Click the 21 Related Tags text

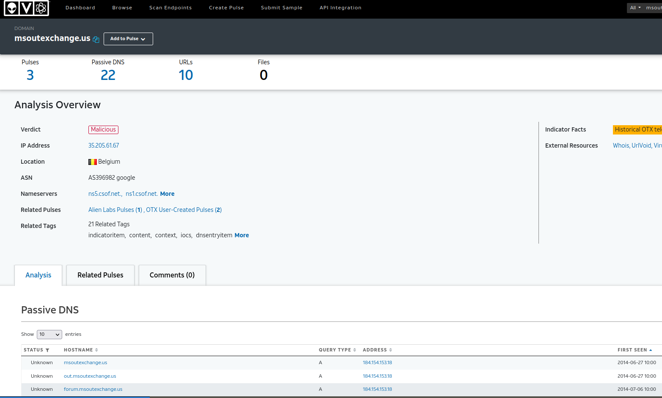(x=109, y=224)
